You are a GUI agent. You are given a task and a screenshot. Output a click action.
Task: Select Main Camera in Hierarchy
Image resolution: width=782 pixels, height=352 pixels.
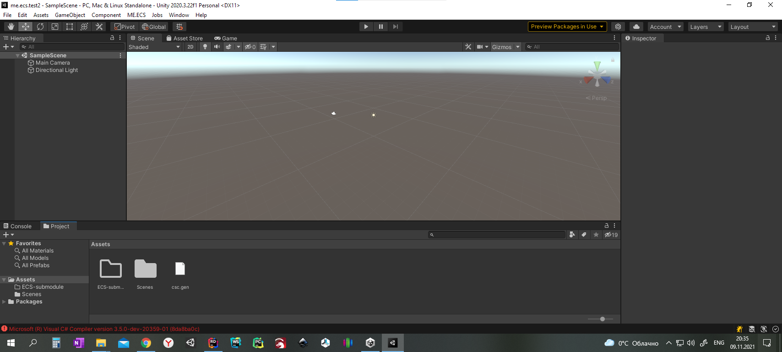[x=53, y=63]
